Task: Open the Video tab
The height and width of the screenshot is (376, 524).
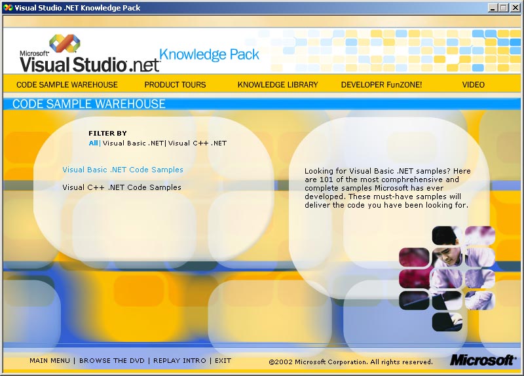Action: 473,85
